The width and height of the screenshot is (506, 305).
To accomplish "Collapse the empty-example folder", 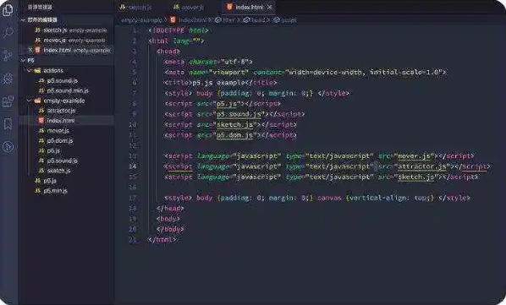I will pyautogui.click(x=30, y=101).
